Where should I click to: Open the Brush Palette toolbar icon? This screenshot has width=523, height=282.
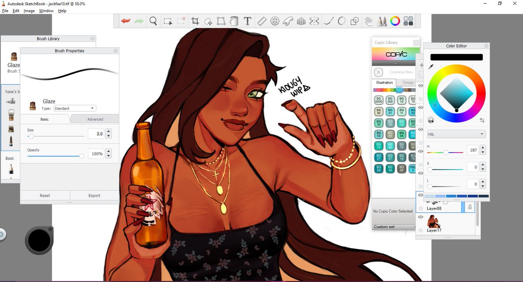382,20
